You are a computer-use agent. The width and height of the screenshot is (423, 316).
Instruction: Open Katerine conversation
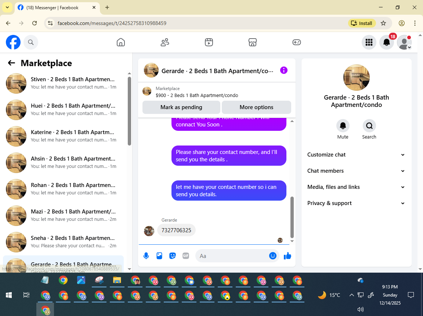pos(64,136)
